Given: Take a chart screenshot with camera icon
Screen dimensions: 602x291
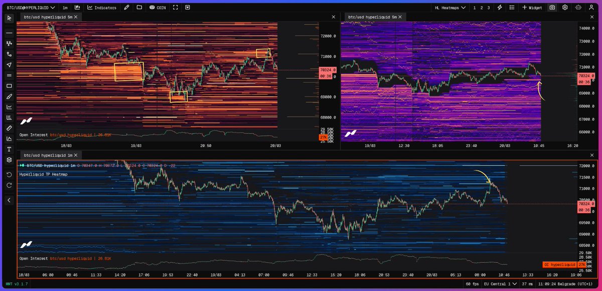Looking at the screenshot, I should click(552, 8).
